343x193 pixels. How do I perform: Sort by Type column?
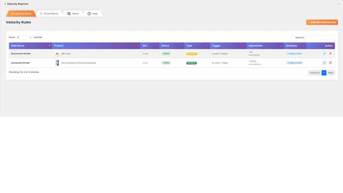coord(197,46)
